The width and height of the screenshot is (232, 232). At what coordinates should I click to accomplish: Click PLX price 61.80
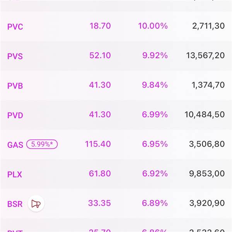tap(100, 174)
